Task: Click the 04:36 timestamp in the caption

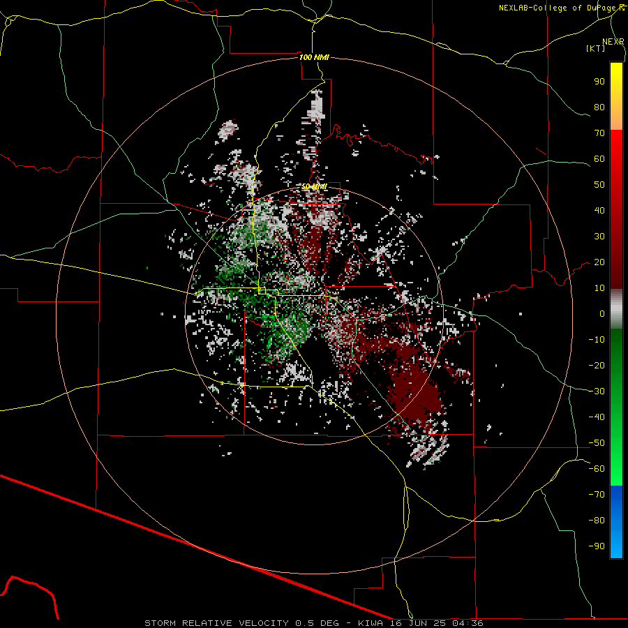Action: point(468,623)
